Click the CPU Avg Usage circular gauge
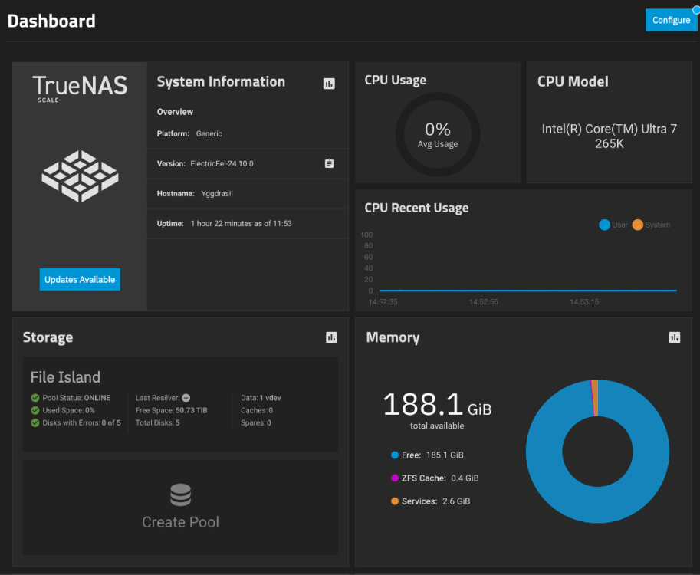This screenshot has width=700, height=575. pyautogui.click(x=438, y=134)
